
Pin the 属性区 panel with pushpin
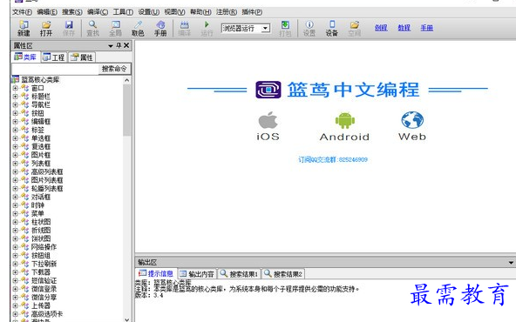[119, 45]
